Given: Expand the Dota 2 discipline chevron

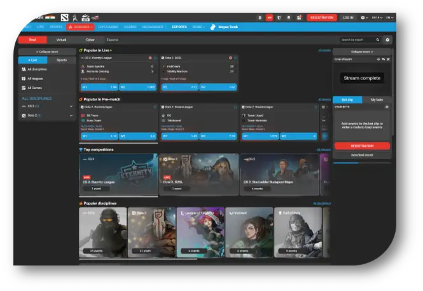Looking at the screenshot, I should pos(71,116).
